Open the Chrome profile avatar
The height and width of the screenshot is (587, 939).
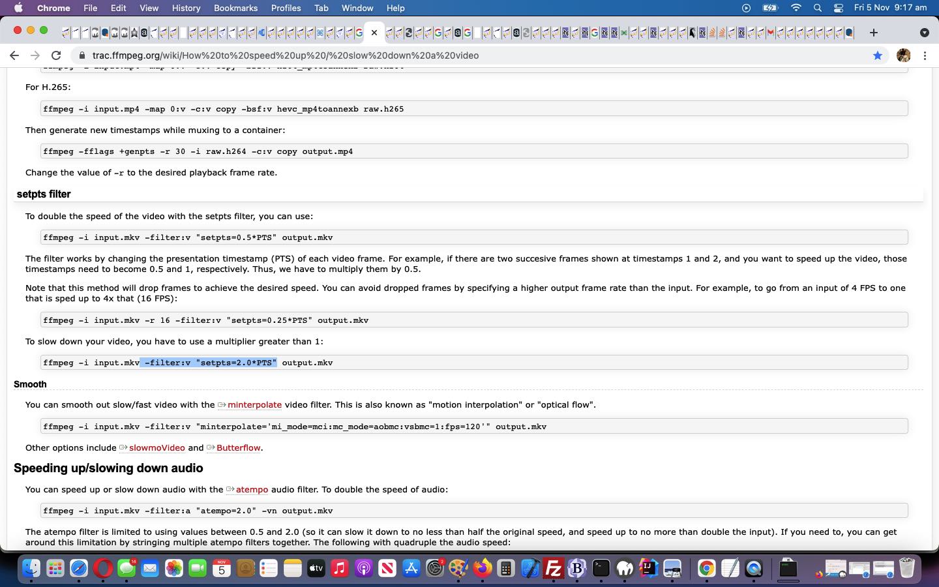click(903, 55)
